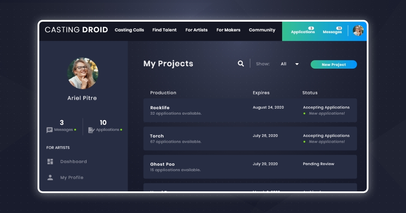The height and width of the screenshot is (213, 406).
Task: Expand the Show: All filter dropdown
Action: 284,64
